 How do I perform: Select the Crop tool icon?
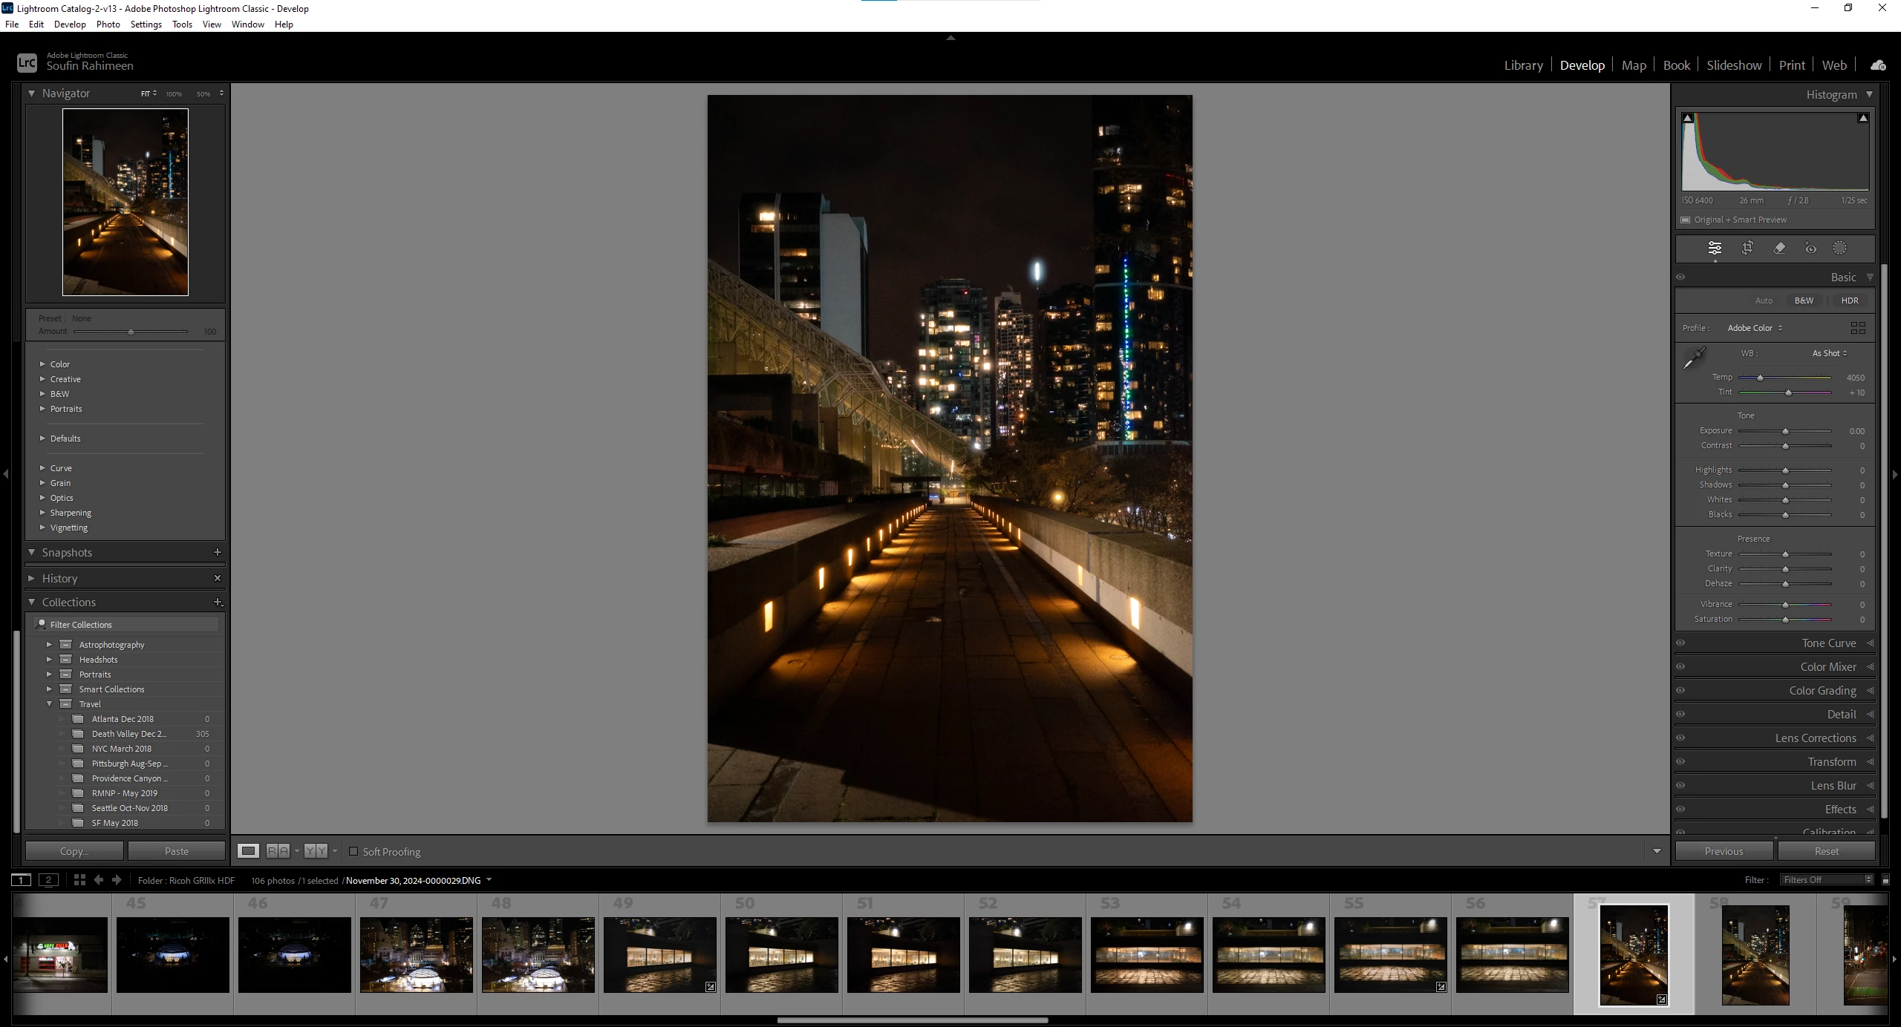pos(1747,249)
